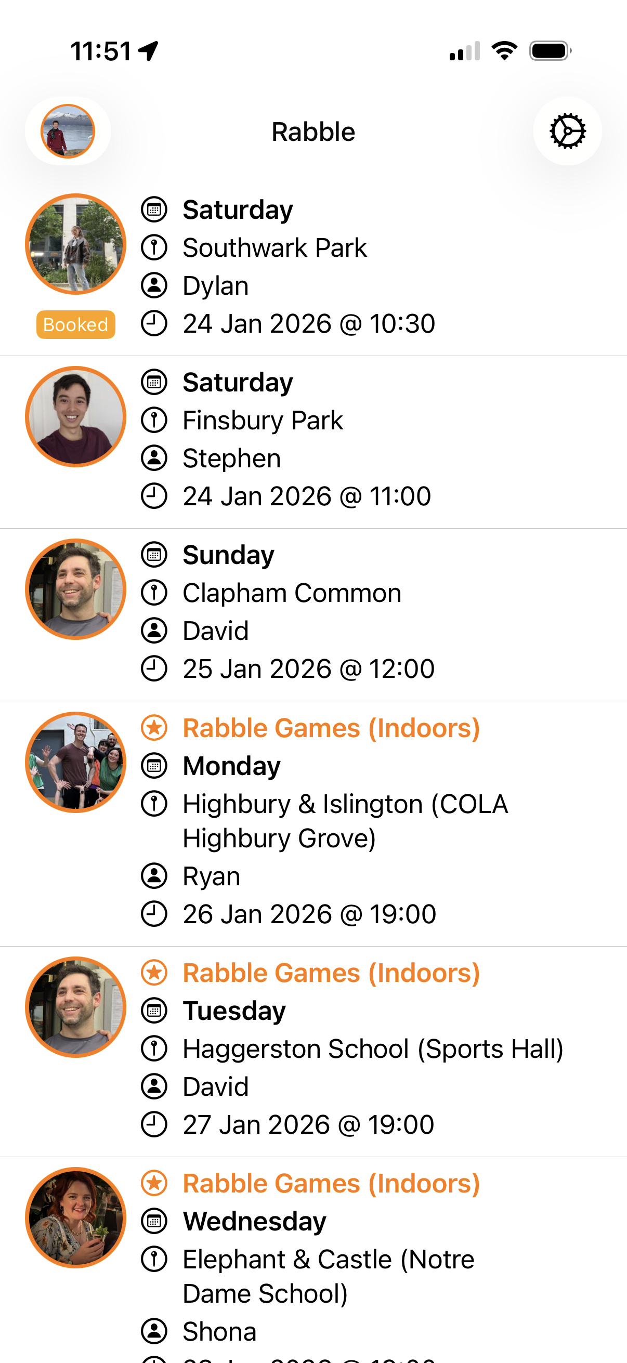Tap the orange Booked badge
Viewport: 627px width, 1363px height.
click(76, 324)
